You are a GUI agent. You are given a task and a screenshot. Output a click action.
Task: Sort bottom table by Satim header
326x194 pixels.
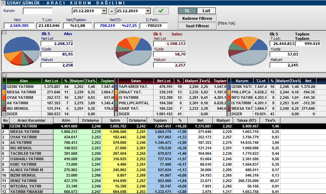(115, 120)
